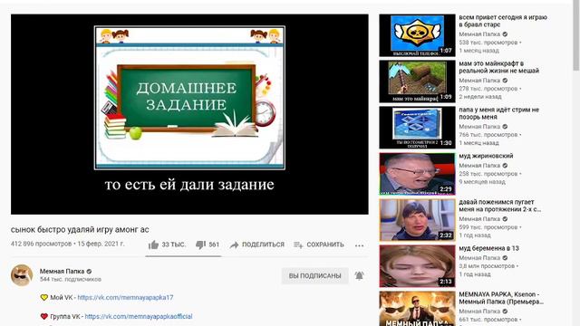Click the yellow heart emoji near Мой VK
Viewport: 580px width, 326px height.
pos(44,297)
